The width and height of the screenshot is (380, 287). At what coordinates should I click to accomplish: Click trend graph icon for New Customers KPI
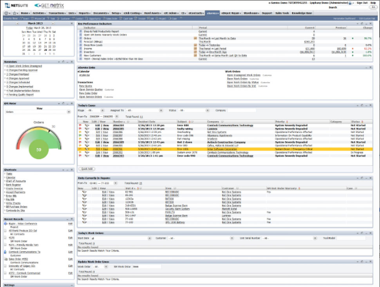click(x=195, y=56)
